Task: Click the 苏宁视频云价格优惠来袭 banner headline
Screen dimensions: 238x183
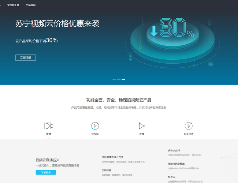Action: coord(57,24)
